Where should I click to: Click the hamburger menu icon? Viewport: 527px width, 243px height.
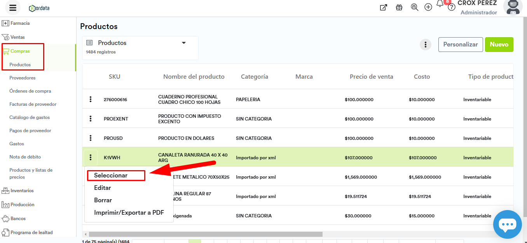click(13, 8)
